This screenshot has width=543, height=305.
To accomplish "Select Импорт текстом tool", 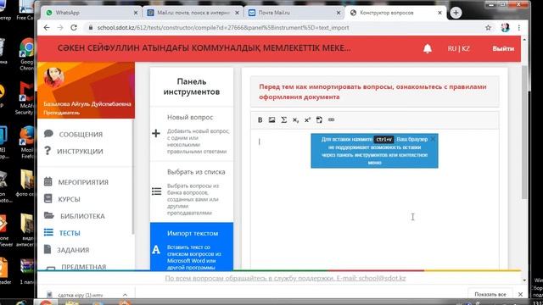I will (192, 247).
